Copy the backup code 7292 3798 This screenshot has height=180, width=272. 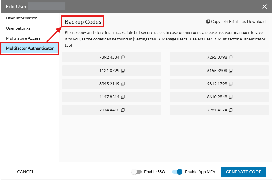pyautogui.click(x=230, y=57)
